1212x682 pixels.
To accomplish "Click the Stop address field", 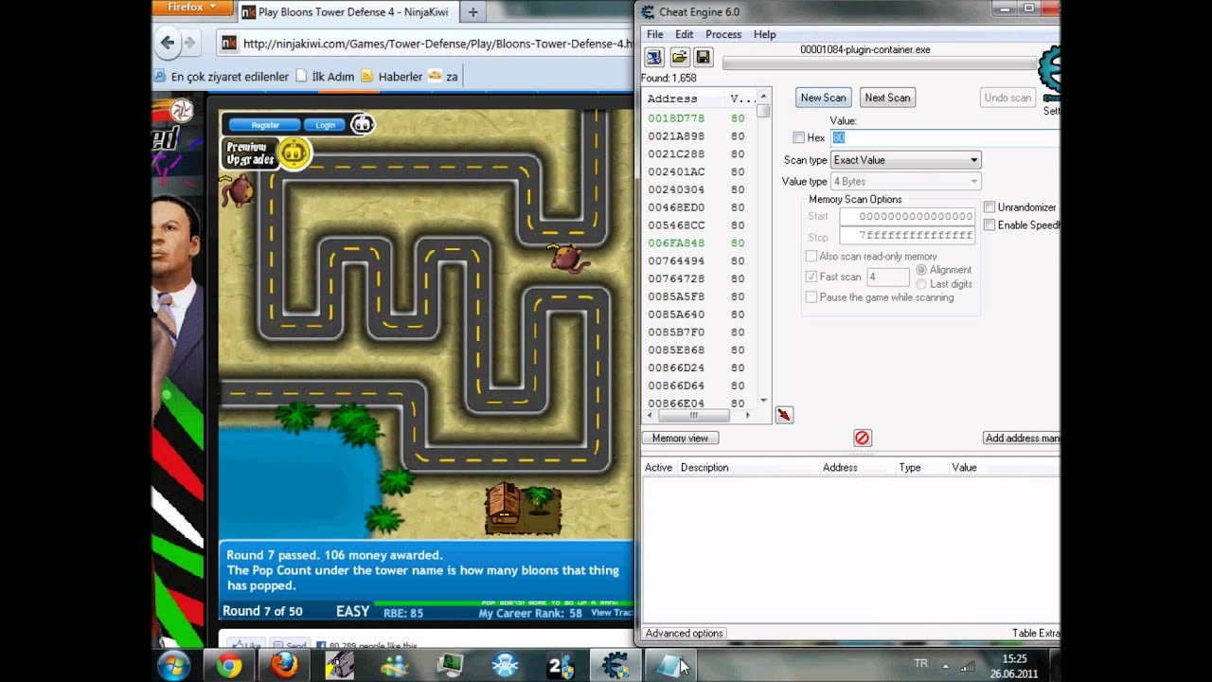I will [x=907, y=236].
